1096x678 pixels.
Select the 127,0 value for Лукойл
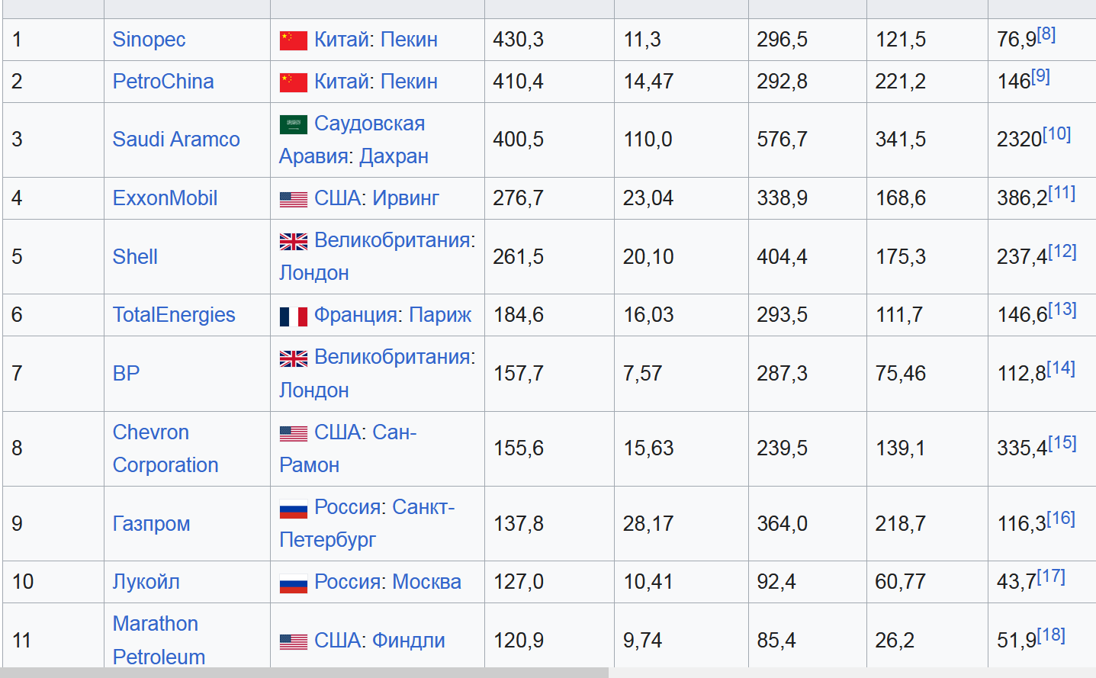coord(519,582)
